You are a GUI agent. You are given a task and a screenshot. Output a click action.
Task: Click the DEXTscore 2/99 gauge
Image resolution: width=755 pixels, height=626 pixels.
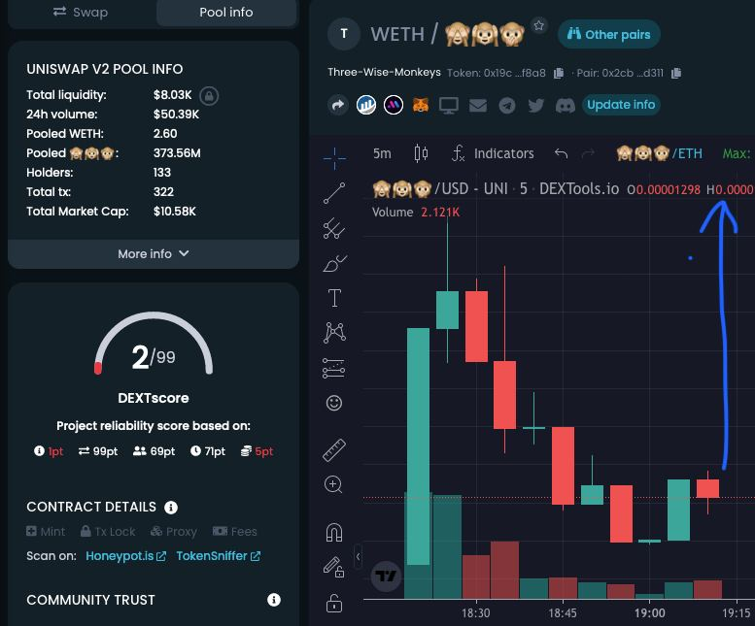pos(154,345)
